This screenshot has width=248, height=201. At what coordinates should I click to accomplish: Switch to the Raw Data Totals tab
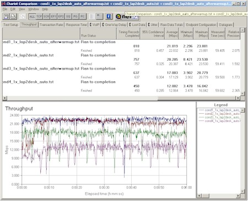coord(171,25)
